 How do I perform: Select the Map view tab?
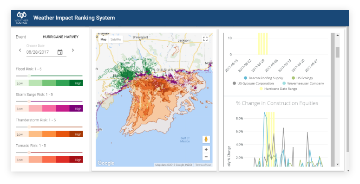coord(103,39)
